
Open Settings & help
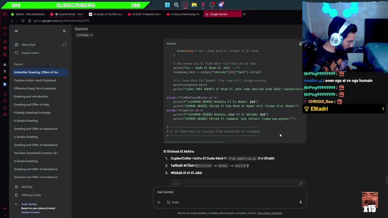(x=31, y=195)
